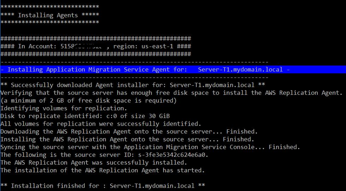Click the top row of asterisks
This screenshot has height=191, width=346.
coord(50,7)
